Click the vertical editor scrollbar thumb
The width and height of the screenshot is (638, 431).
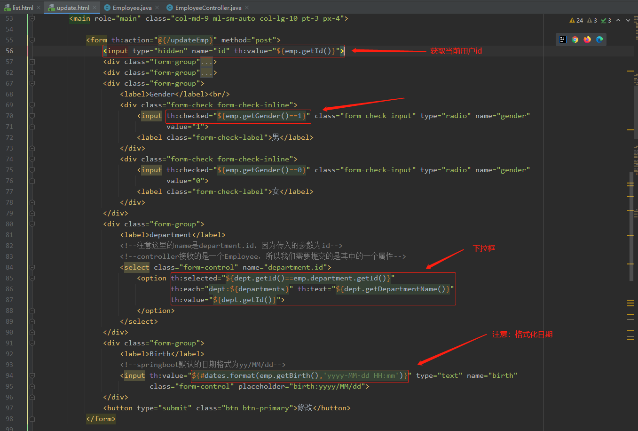pyautogui.click(x=632, y=226)
